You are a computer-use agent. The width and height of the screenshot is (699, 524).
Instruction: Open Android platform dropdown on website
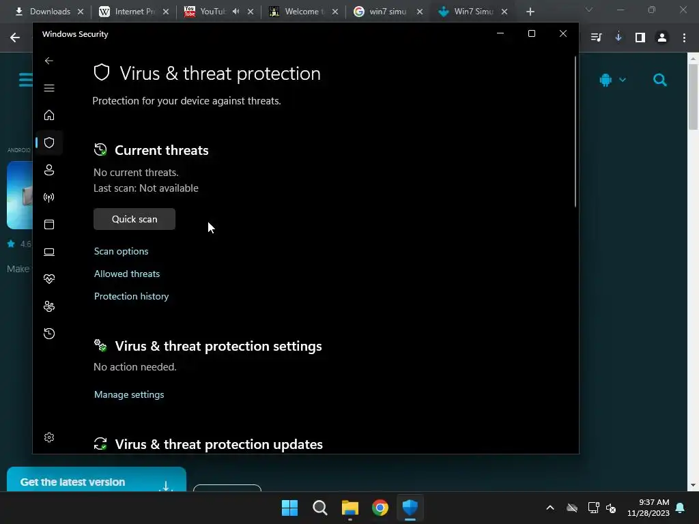pyautogui.click(x=613, y=81)
